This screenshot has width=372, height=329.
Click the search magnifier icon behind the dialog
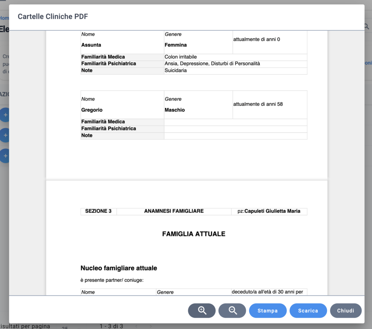[x=367, y=27]
